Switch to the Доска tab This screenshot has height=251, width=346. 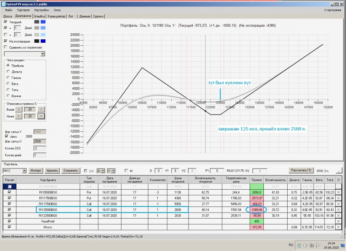coord(8,16)
